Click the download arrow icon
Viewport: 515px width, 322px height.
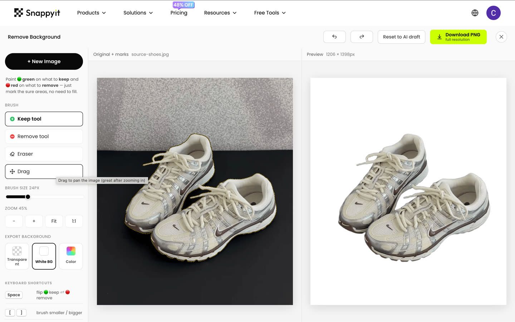[439, 37]
